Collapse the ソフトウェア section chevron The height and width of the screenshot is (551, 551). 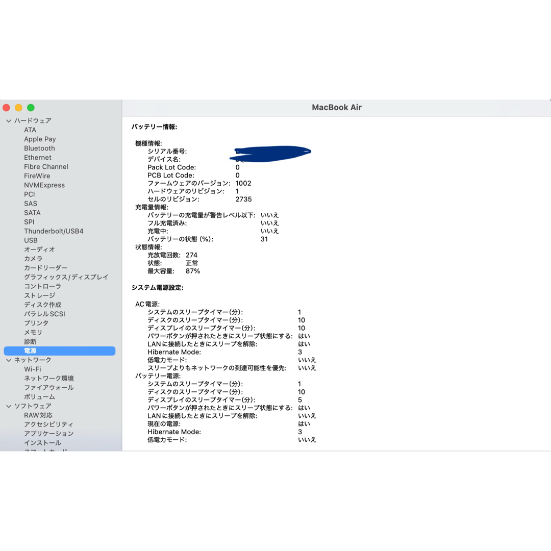pos(9,406)
